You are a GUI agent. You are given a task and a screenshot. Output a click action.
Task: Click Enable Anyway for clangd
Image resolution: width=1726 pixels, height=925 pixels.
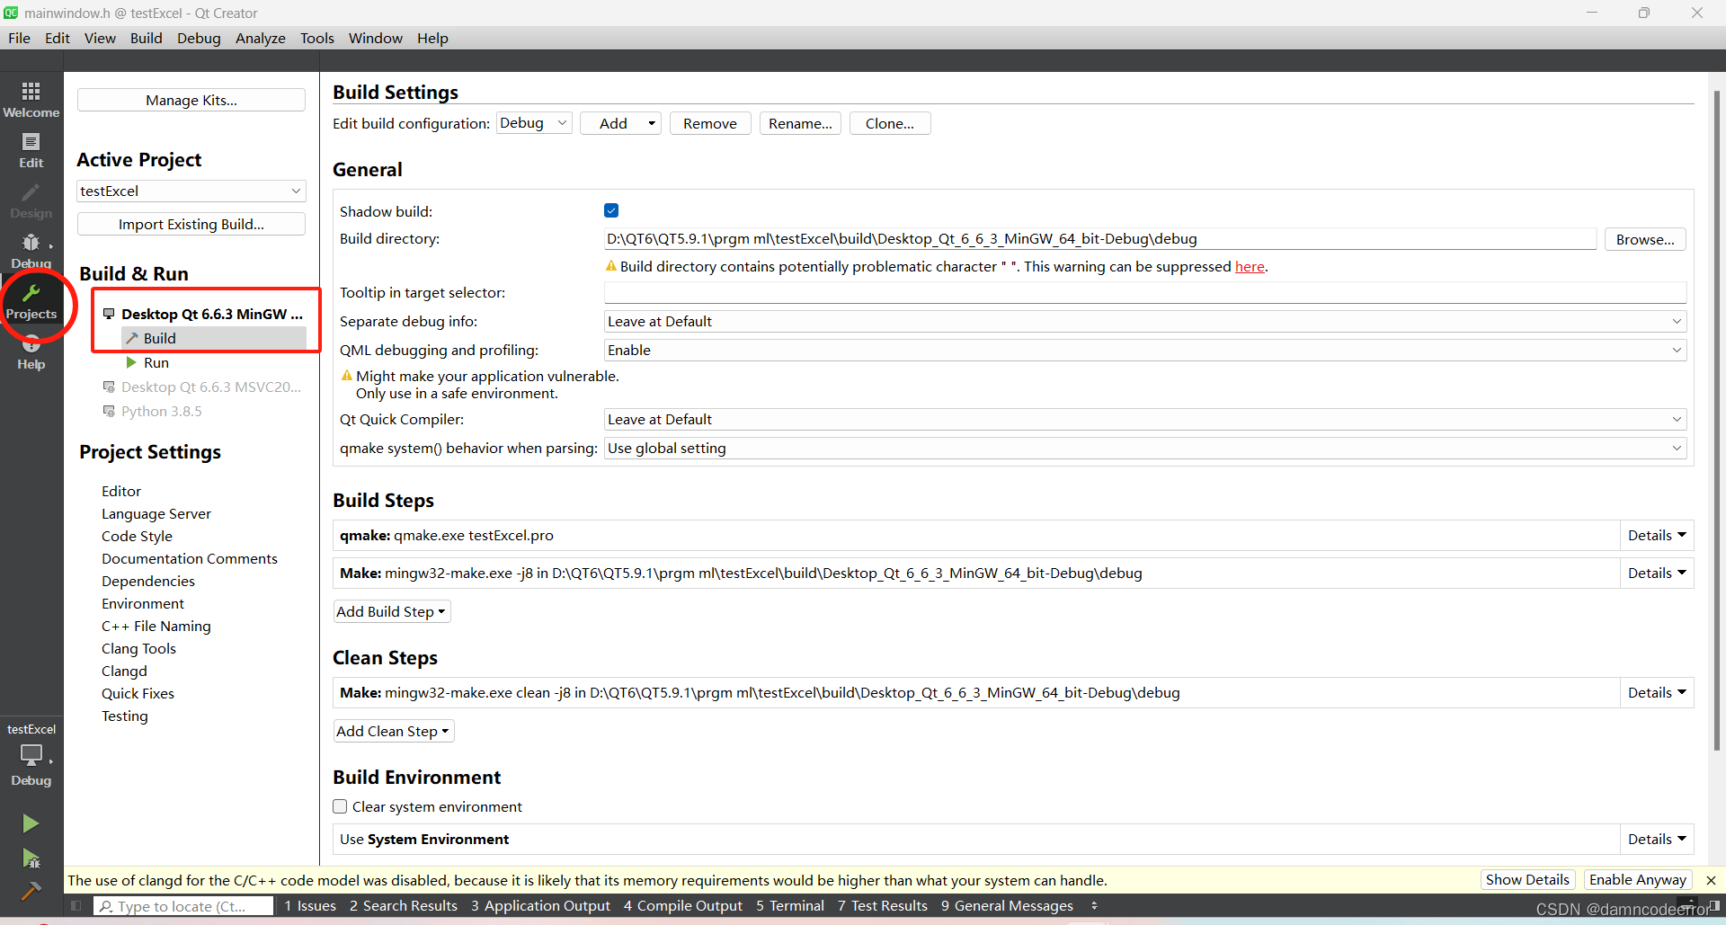[x=1638, y=880]
